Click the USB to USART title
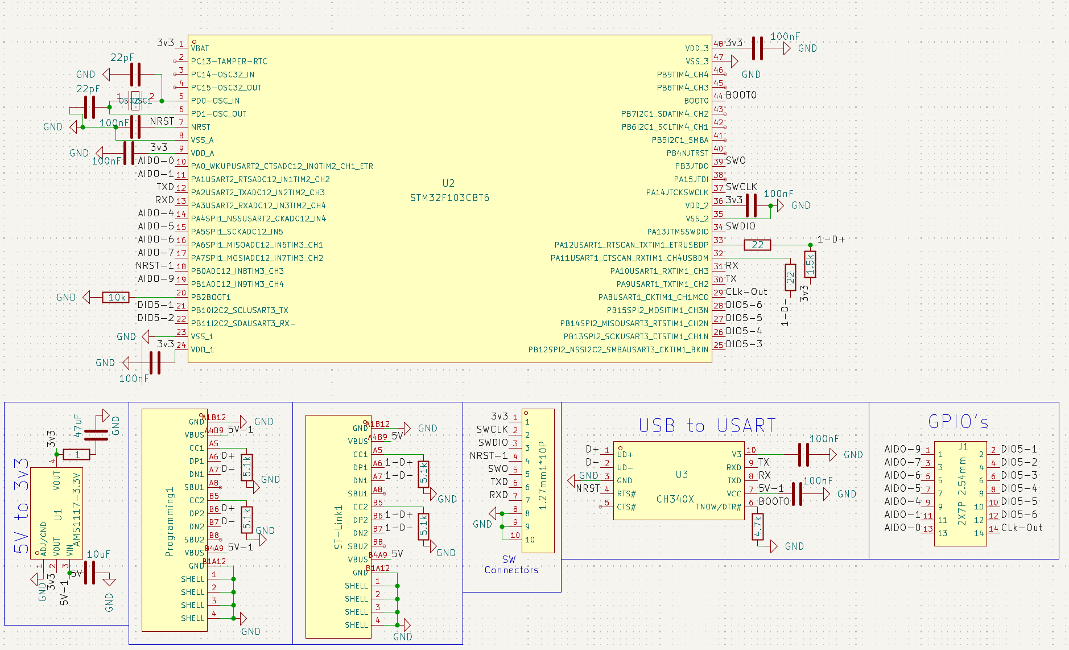Viewport: 1069px width, 650px height. (x=707, y=426)
